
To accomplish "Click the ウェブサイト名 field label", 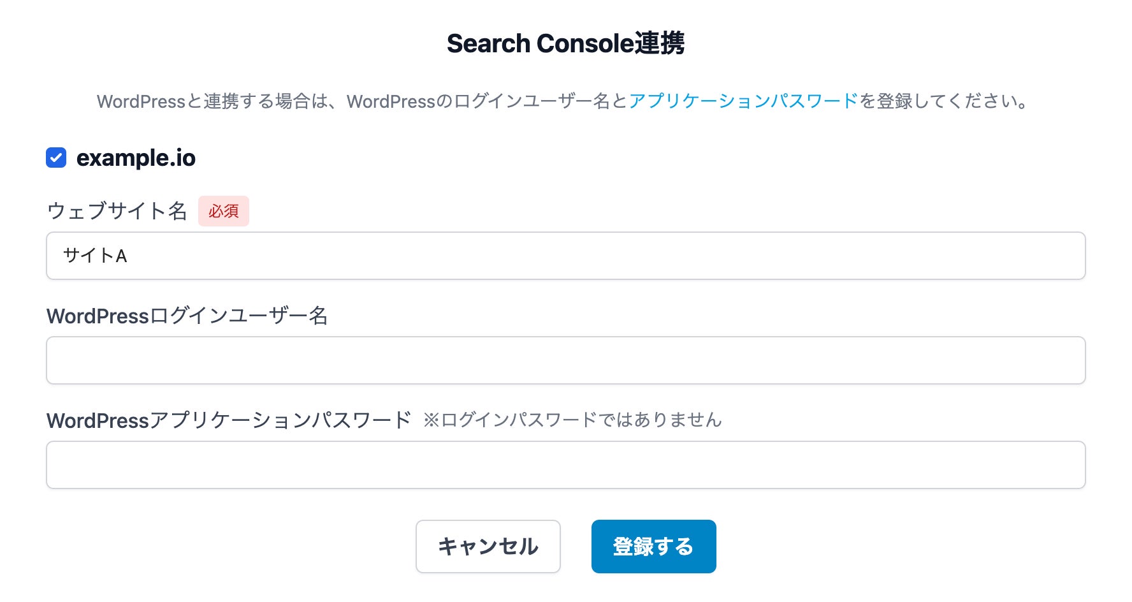I will pos(117,211).
